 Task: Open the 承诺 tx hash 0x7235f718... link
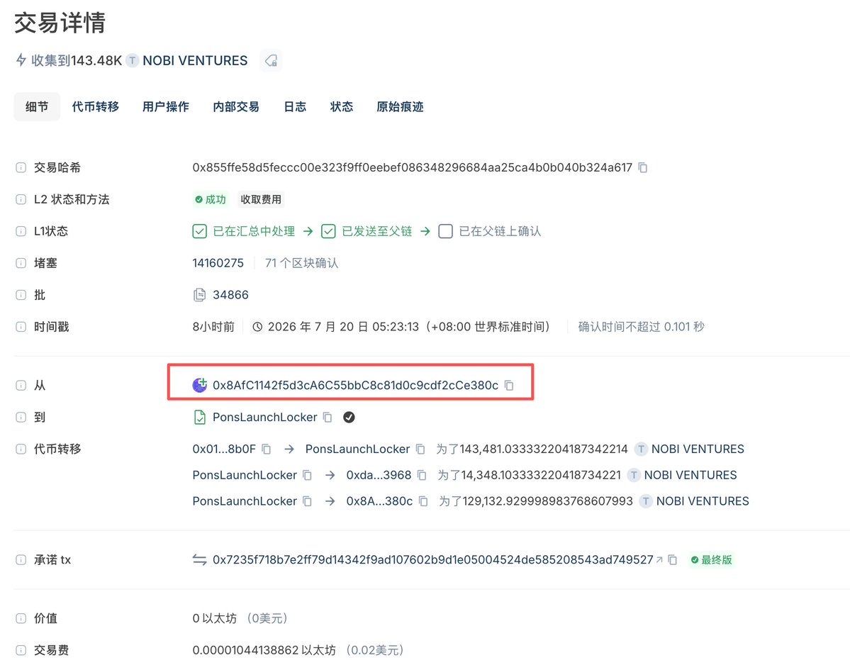tap(432, 560)
